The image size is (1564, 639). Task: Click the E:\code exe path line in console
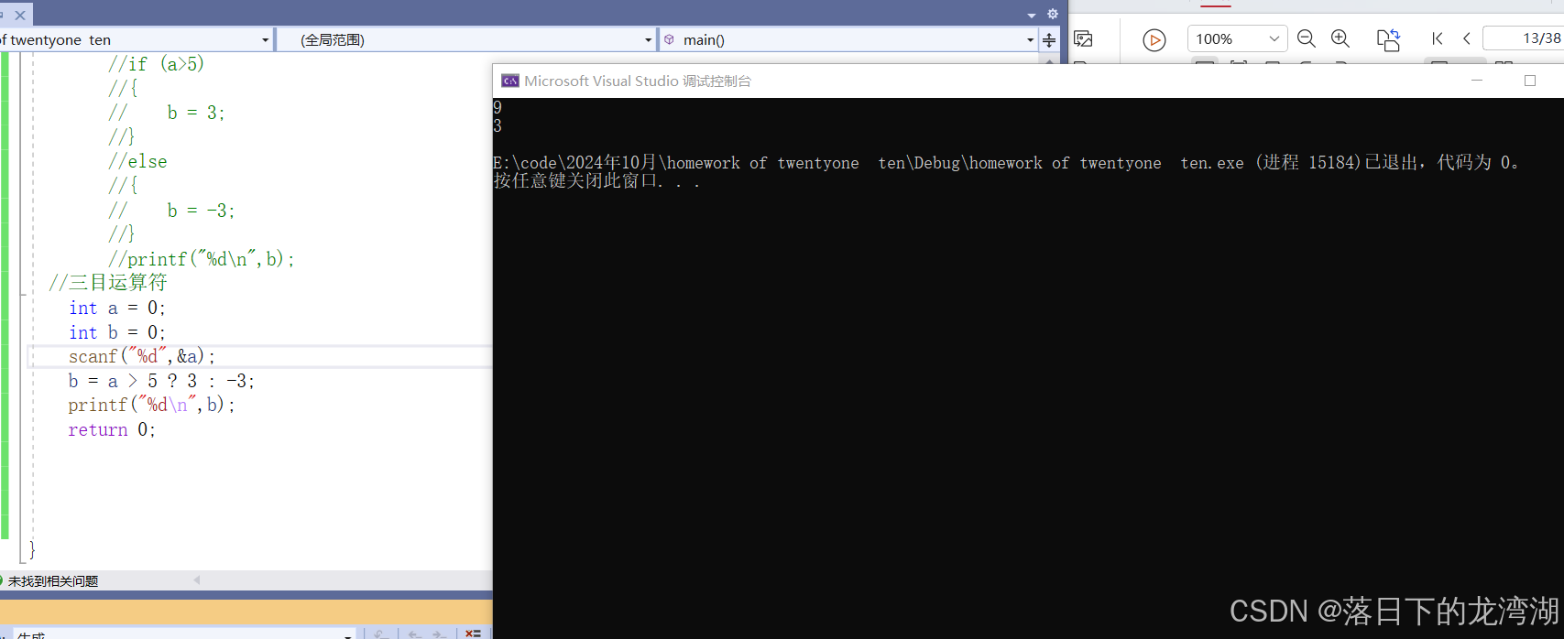[x=1006, y=162]
